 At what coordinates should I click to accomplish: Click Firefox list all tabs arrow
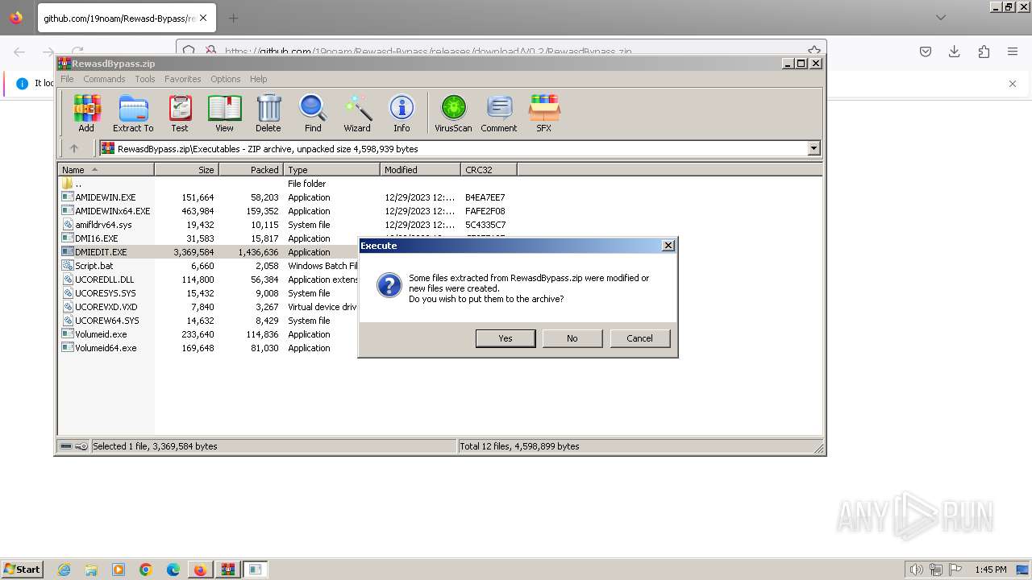941,18
